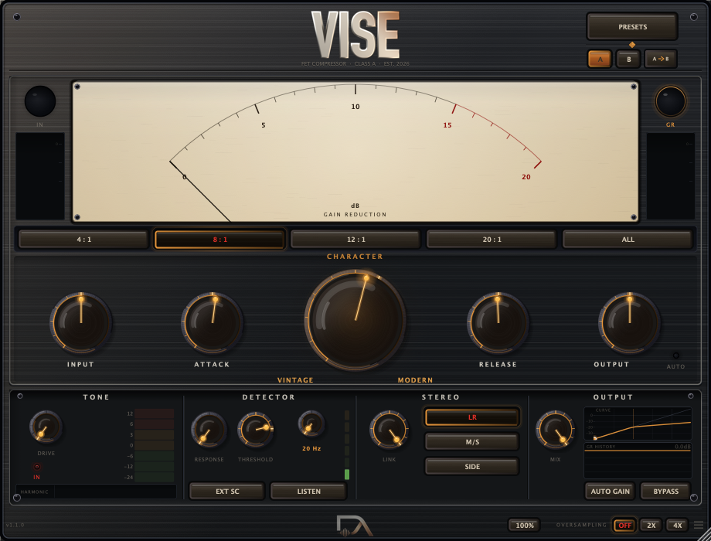Set ratio to 20:1
Image resolution: width=711 pixels, height=541 pixels.
(492, 240)
